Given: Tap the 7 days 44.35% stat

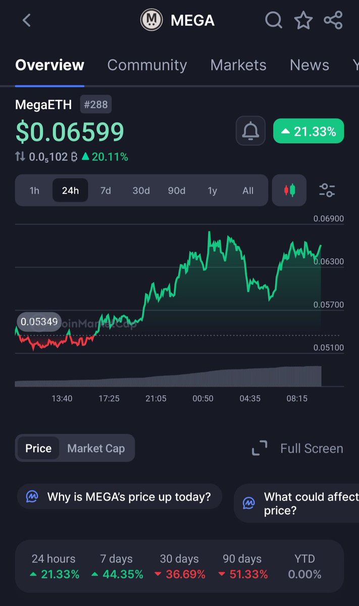Looking at the screenshot, I should click(117, 567).
